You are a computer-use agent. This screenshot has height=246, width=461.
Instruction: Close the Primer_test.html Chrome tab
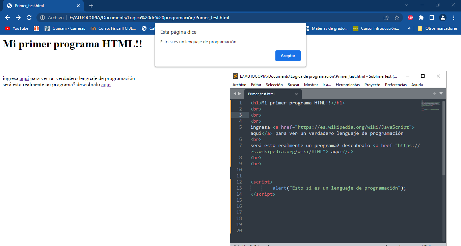pyautogui.click(x=79, y=6)
